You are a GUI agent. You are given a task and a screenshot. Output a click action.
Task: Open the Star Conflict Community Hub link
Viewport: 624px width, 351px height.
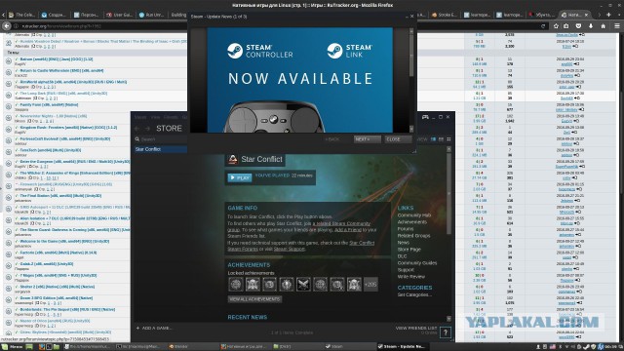(414, 215)
